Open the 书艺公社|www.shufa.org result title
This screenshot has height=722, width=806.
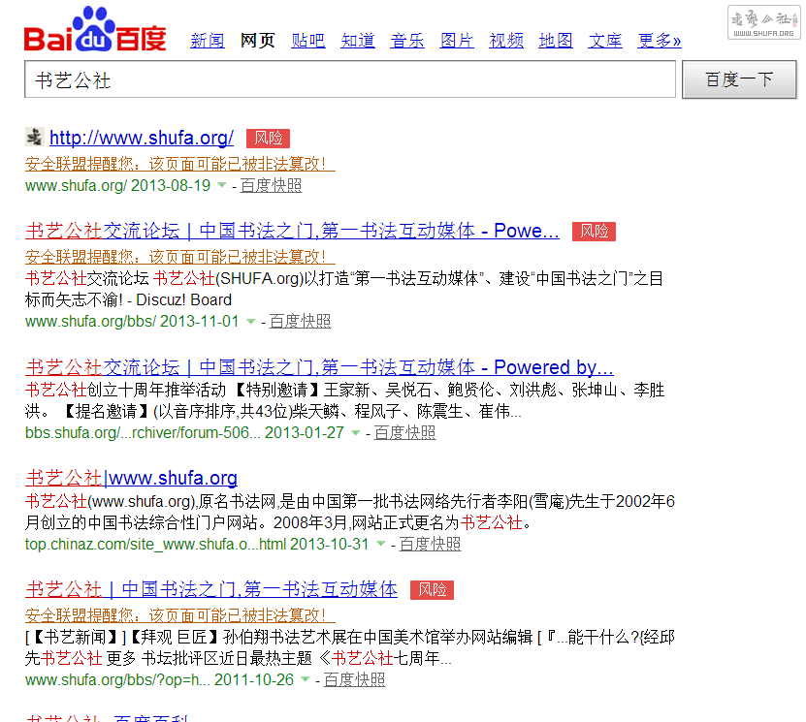[x=131, y=478]
